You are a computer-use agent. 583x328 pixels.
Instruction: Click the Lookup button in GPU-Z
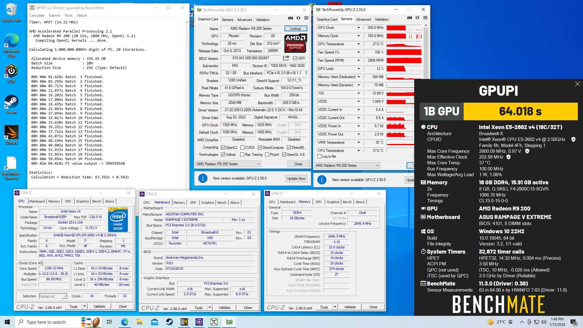tap(295, 29)
